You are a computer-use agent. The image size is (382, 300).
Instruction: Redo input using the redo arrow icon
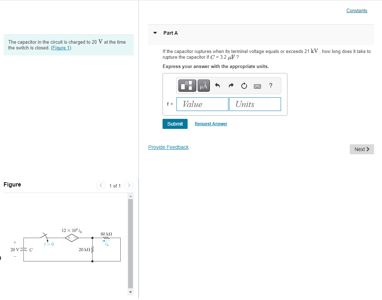(x=231, y=86)
